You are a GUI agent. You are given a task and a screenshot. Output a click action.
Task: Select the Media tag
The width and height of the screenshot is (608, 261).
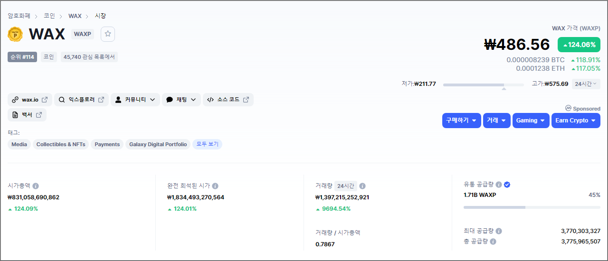[x=19, y=144]
